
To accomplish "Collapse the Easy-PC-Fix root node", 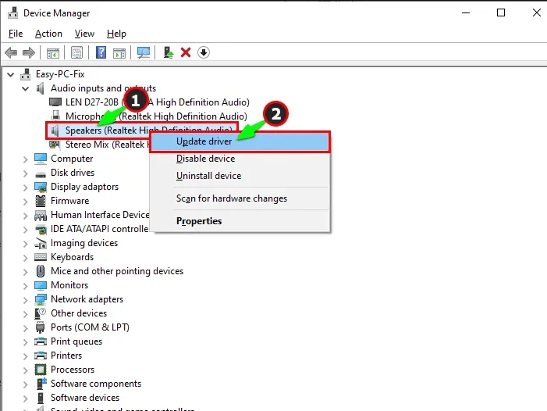I will [x=11, y=74].
